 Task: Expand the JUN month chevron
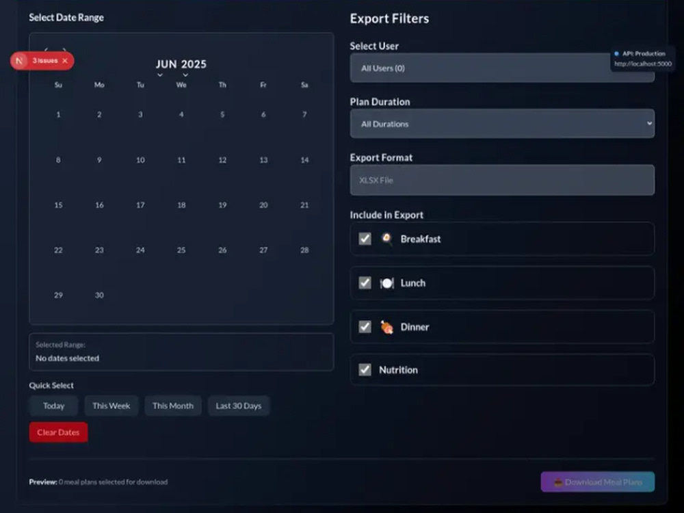tap(160, 75)
